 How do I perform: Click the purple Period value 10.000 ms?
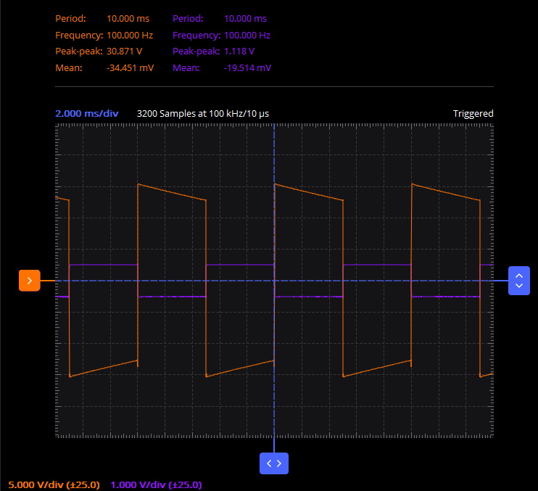tap(245, 19)
